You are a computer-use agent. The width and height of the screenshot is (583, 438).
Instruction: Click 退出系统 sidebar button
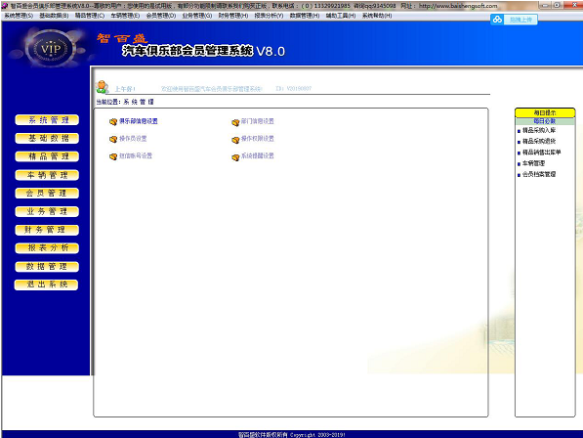point(46,285)
